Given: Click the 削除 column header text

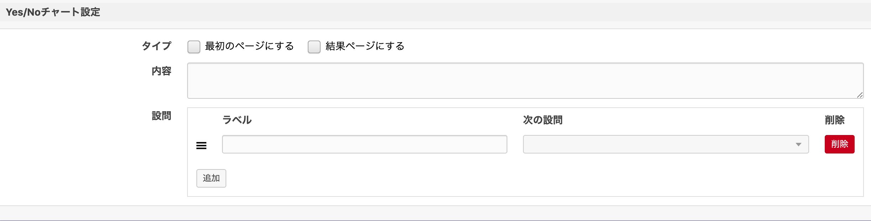Looking at the screenshot, I should [835, 120].
